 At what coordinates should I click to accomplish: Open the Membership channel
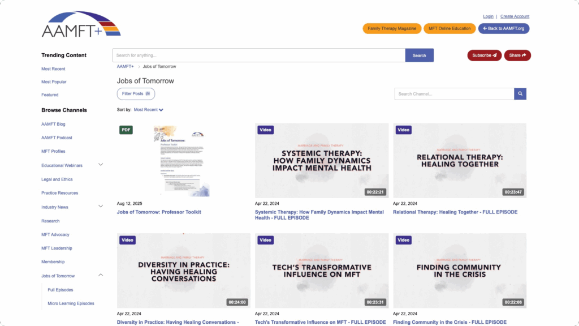[53, 261]
